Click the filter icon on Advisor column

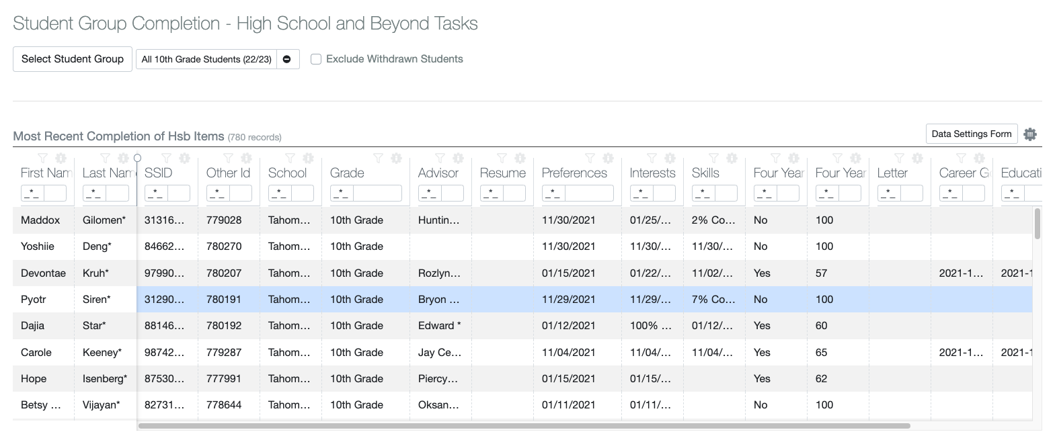(440, 159)
